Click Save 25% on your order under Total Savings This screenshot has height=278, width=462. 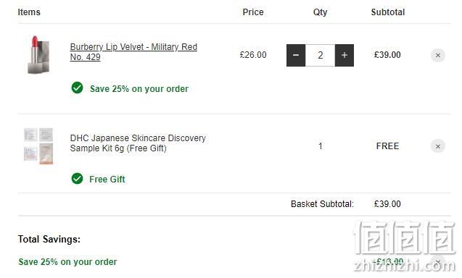(x=67, y=262)
